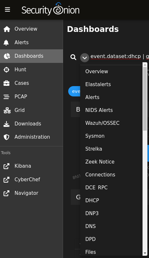
Task: Click the Administration shield icon
Action: [x=6, y=137]
